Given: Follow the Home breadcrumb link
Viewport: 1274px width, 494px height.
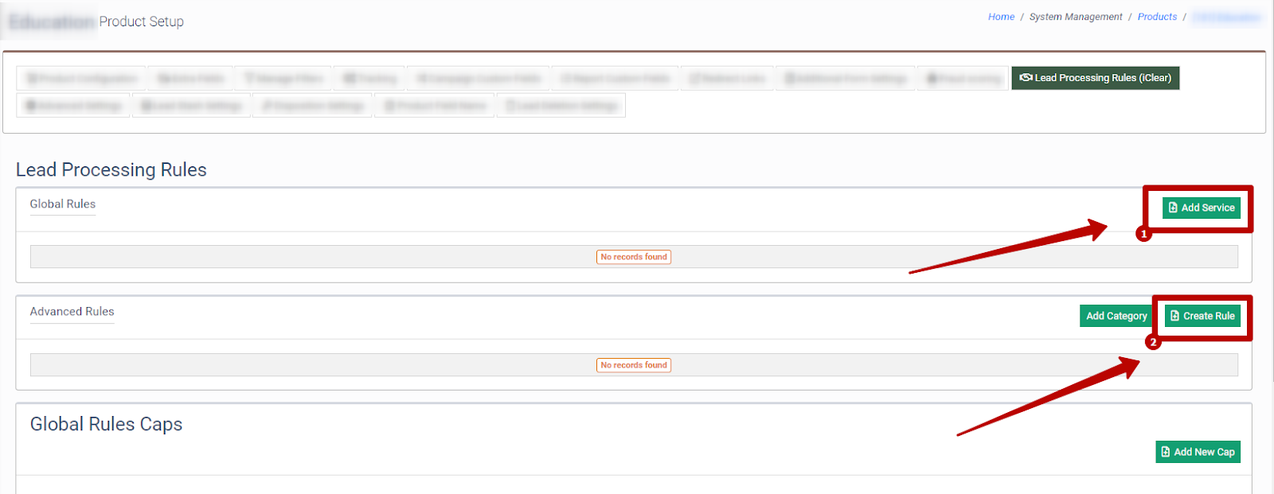Looking at the screenshot, I should (1001, 17).
